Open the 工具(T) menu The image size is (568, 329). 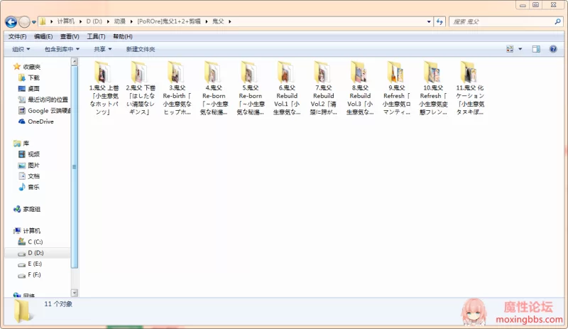(x=96, y=37)
